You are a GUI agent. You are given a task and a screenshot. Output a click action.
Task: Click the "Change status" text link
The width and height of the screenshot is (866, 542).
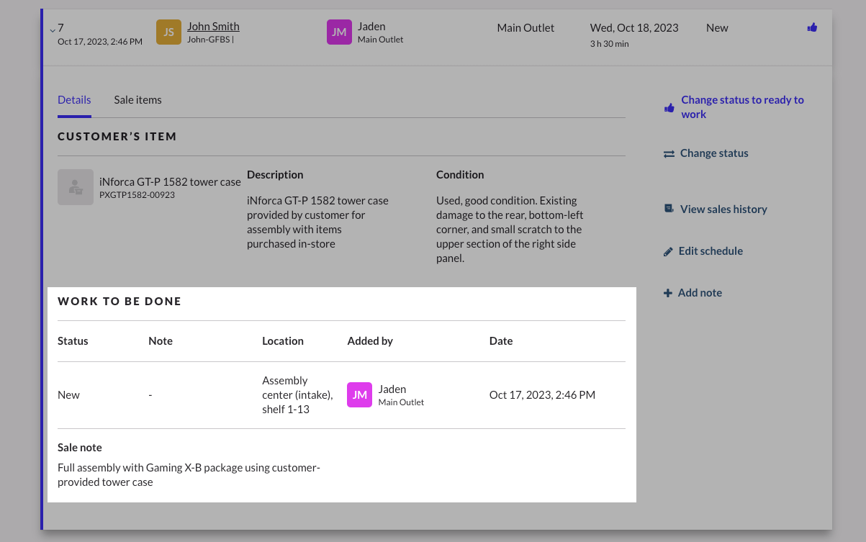(714, 153)
